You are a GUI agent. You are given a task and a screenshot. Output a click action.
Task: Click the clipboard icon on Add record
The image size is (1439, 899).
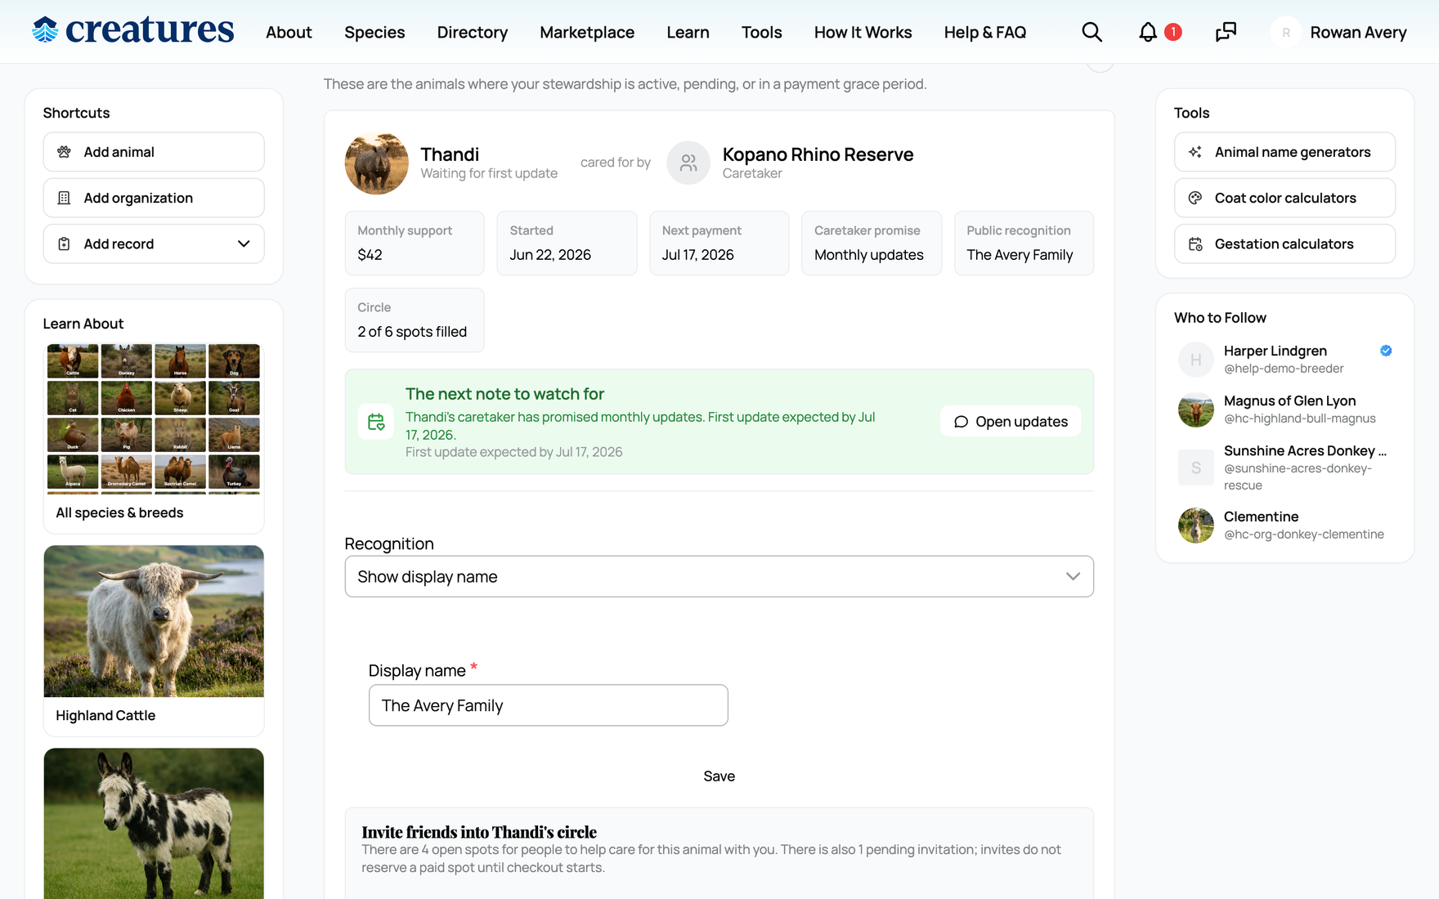coord(64,244)
